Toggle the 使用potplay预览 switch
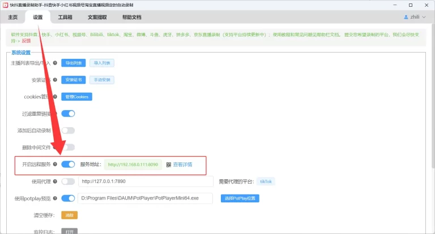The height and width of the screenshot is (234, 435). pos(68,198)
